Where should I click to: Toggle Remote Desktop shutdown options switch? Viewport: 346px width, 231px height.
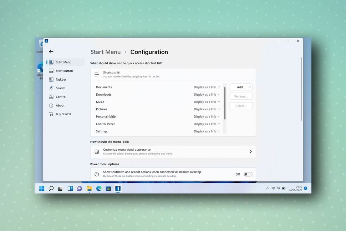tap(247, 174)
